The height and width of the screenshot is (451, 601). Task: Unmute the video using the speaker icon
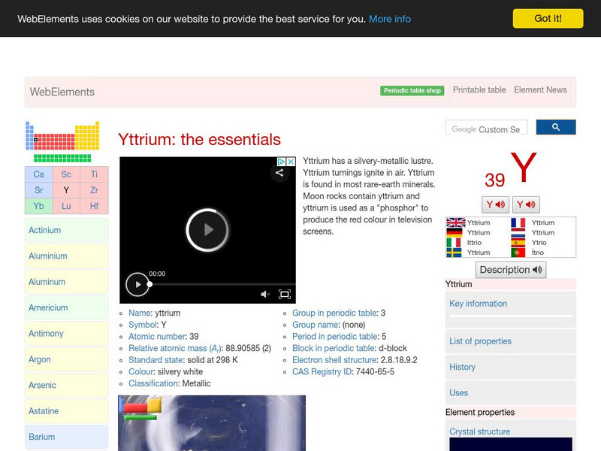pyautogui.click(x=265, y=294)
